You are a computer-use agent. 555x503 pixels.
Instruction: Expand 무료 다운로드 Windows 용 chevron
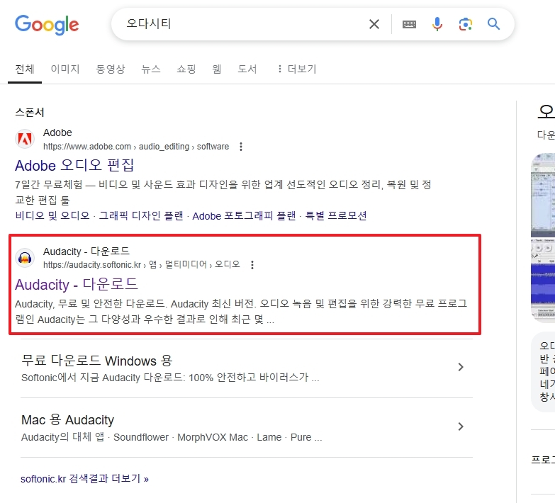tap(461, 367)
